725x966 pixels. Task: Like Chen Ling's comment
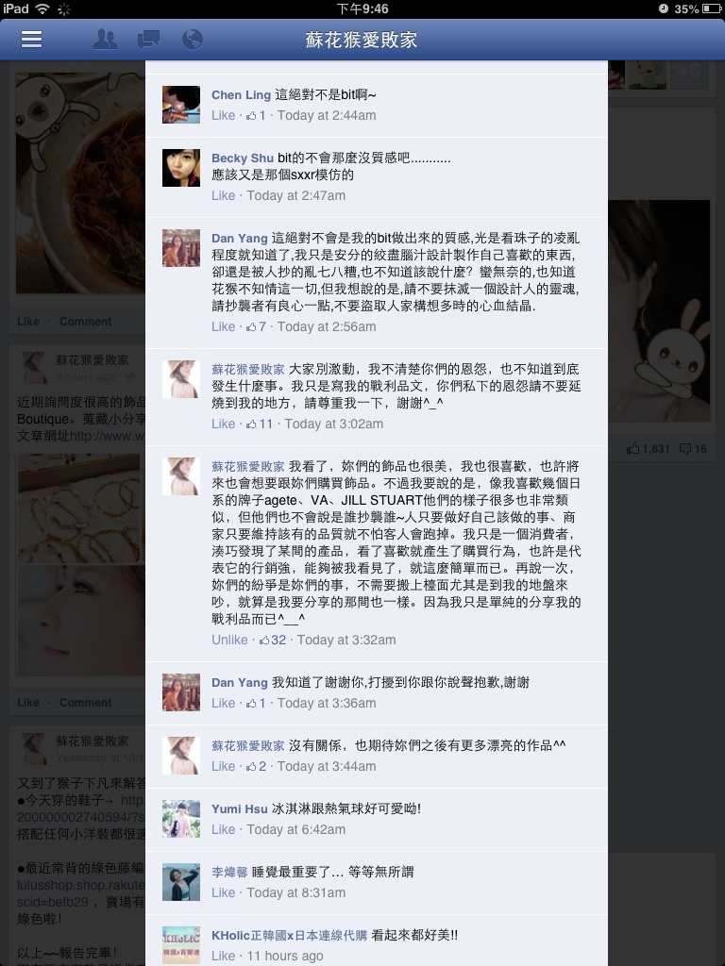coord(223,115)
